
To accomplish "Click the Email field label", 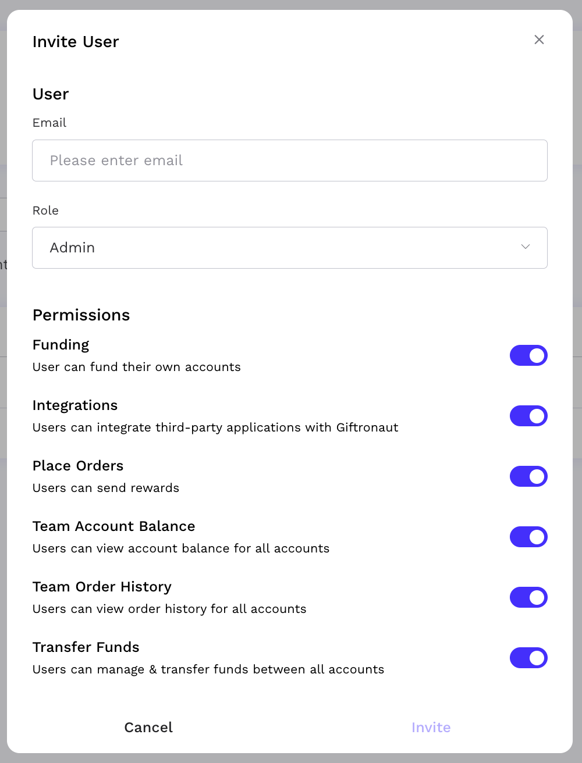I will tap(49, 123).
